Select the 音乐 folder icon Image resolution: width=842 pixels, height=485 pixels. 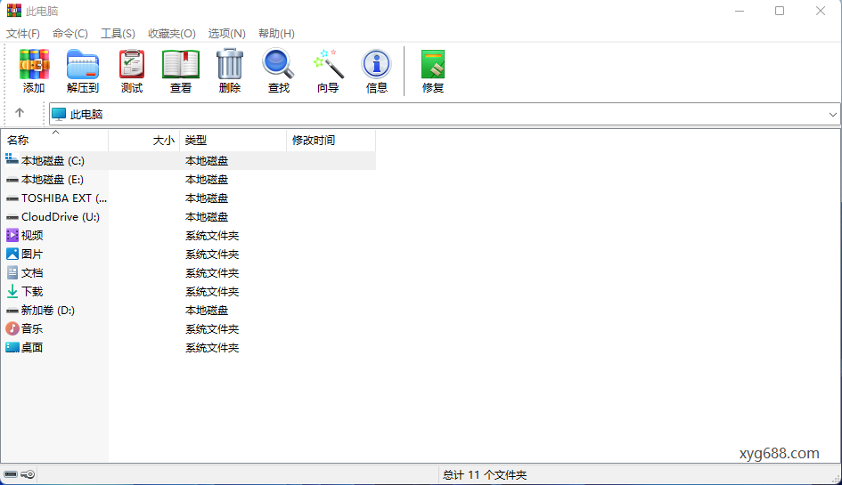(12, 328)
